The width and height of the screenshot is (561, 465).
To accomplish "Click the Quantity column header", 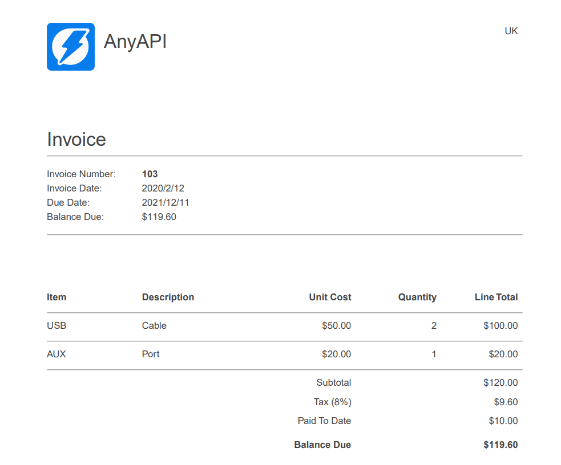I will tap(417, 297).
